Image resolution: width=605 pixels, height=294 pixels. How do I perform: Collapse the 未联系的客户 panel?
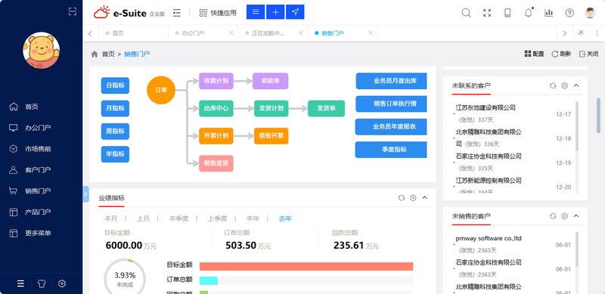576,85
